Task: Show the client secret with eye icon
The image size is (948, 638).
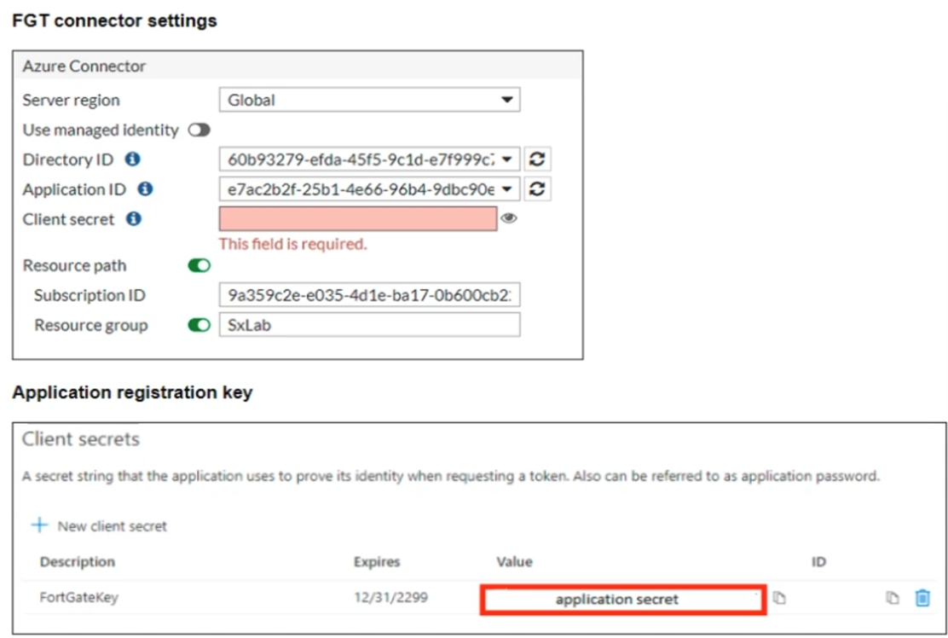Action: [509, 219]
